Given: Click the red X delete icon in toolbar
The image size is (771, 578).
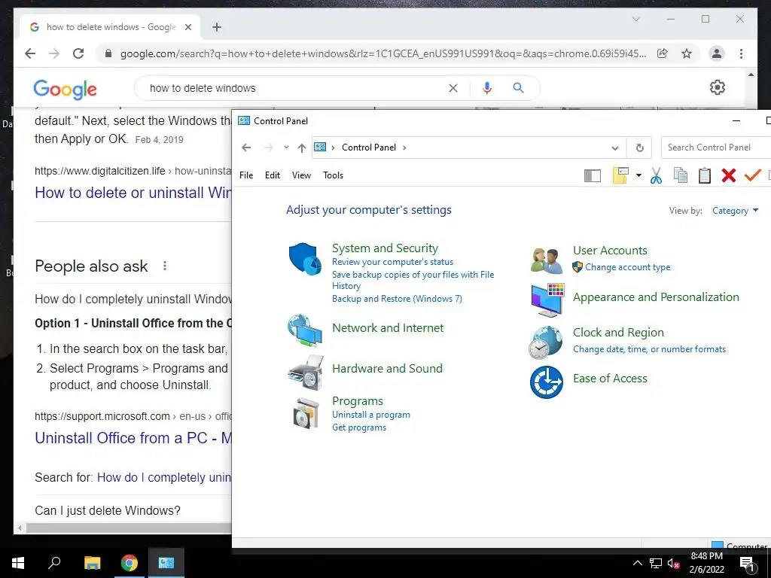Looking at the screenshot, I should (729, 175).
